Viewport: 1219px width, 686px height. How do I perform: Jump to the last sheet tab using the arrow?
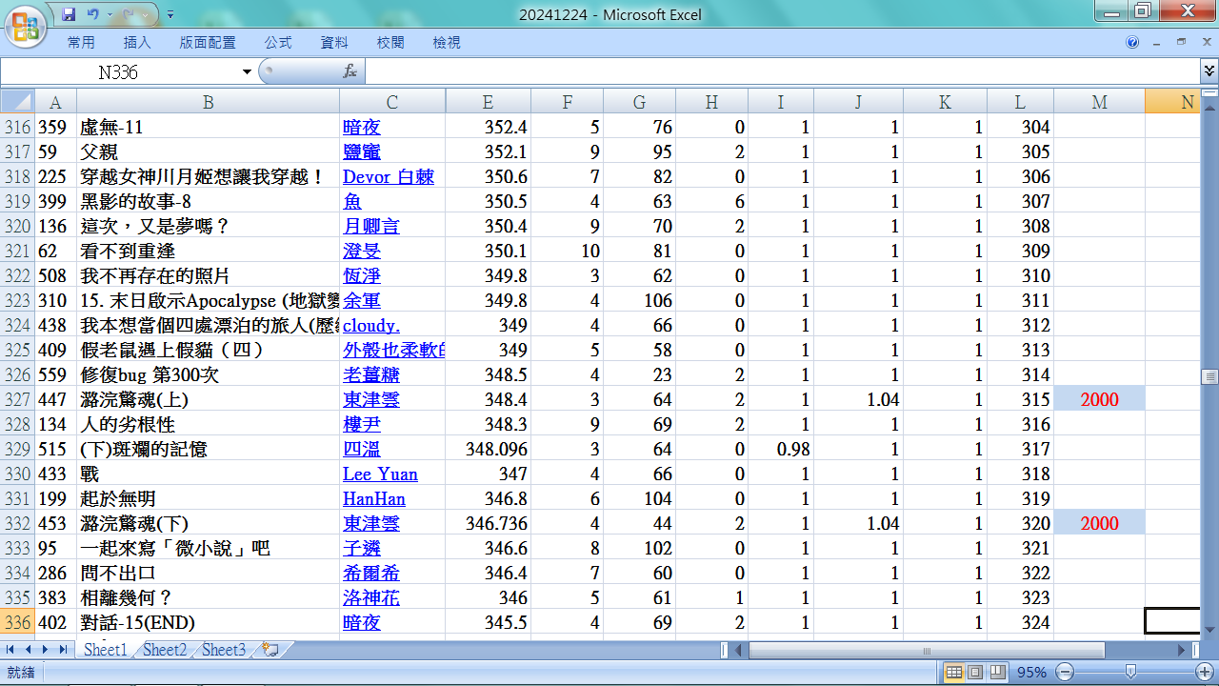(63, 650)
